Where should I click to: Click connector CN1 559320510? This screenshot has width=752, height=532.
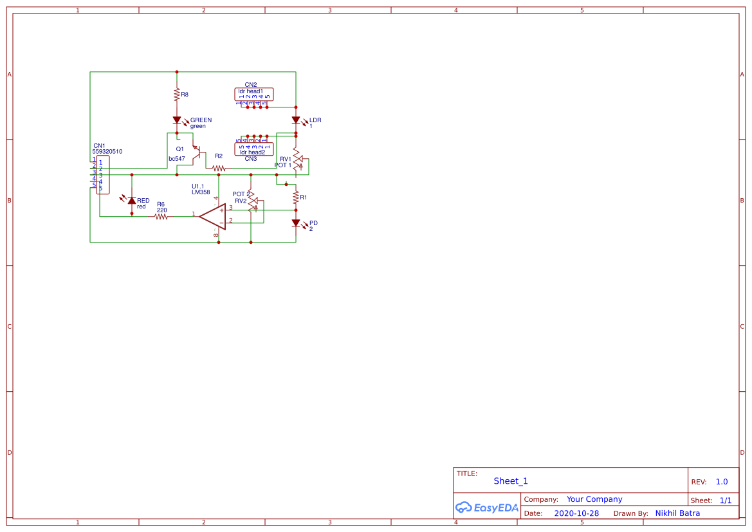[103, 174]
